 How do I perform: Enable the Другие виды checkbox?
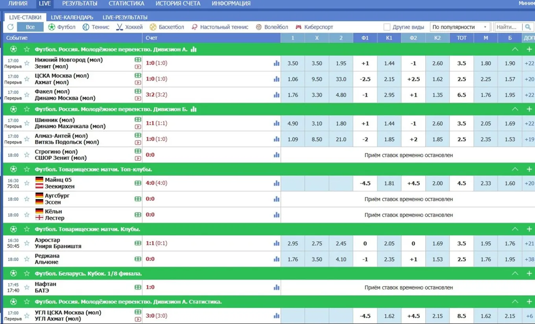[x=387, y=27]
